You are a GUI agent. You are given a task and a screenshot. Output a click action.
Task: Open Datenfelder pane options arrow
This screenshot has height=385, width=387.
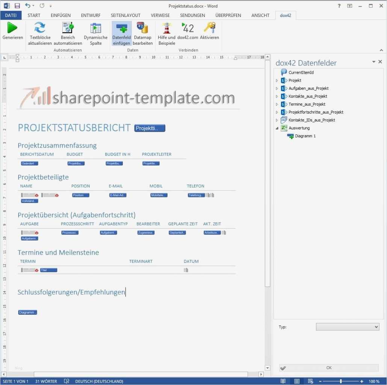374,62
